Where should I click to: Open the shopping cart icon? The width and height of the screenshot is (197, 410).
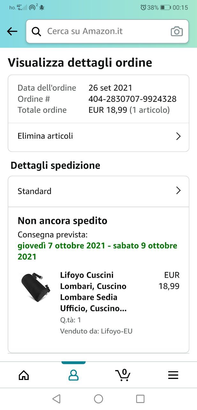(123, 375)
